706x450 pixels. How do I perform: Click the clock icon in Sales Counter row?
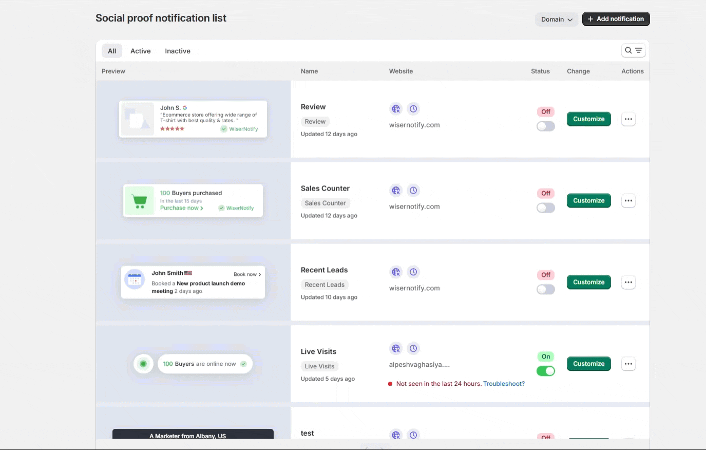pyautogui.click(x=413, y=191)
